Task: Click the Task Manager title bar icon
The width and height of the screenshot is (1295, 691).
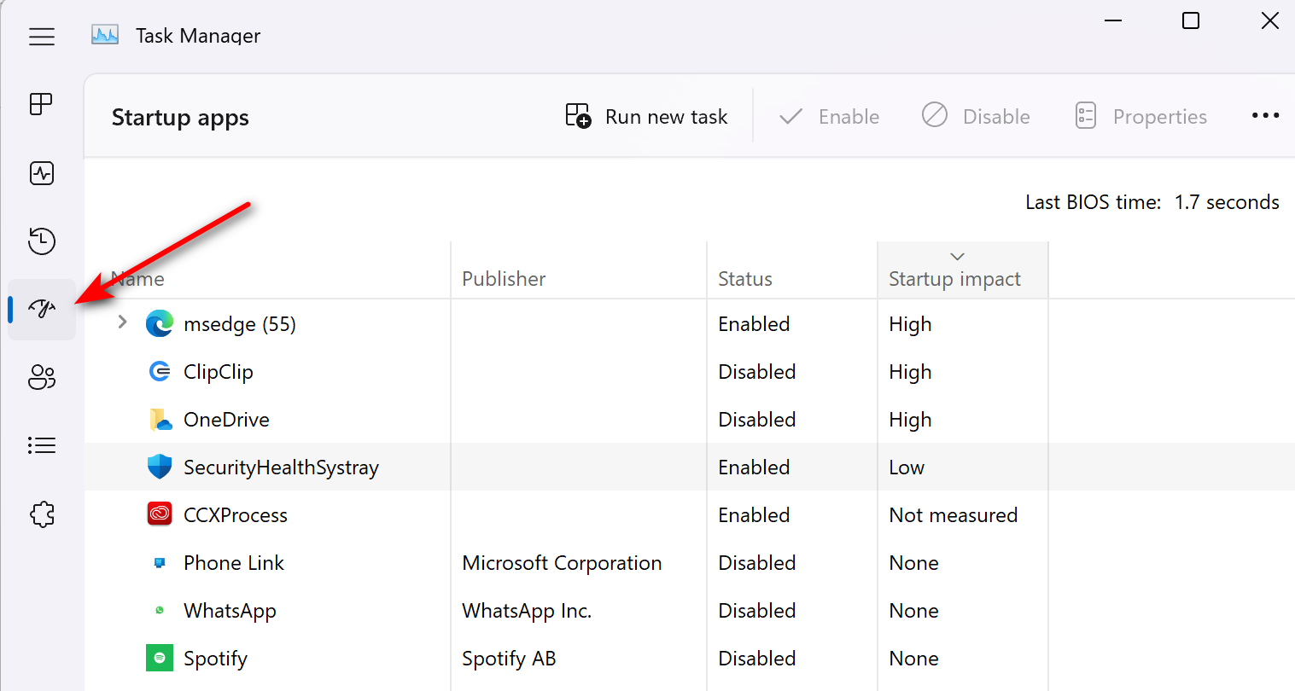Action: coord(105,35)
